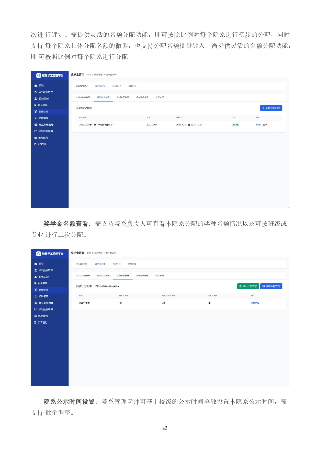Viewport: 317px width, 450px height.
Task: Click date range 2023-10-01 至 2023-10-31
Action: tap(189, 125)
